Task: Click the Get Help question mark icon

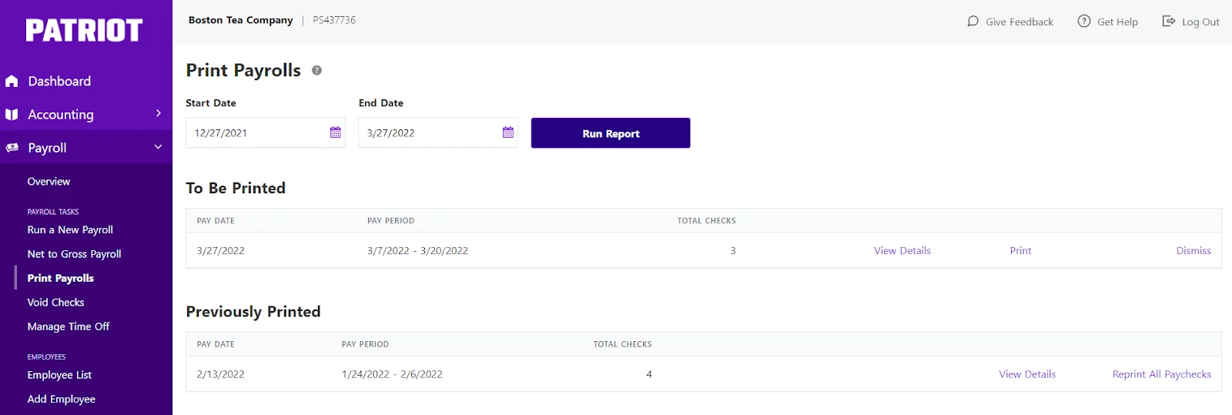Action: click(1084, 21)
